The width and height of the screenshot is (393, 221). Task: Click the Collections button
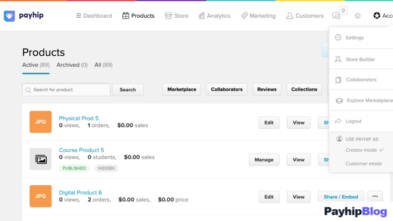[304, 89]
